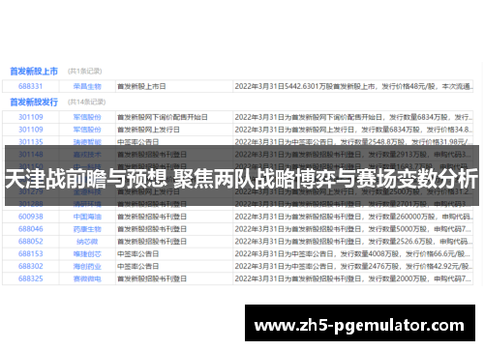The height and width of the screenshot is (350, 484).
Task: Click the 海创药业 description with 发行价格42.92元
Action: 353,266
